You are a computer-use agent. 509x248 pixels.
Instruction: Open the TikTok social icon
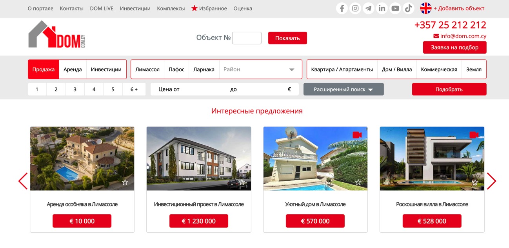tap(409, 8)
